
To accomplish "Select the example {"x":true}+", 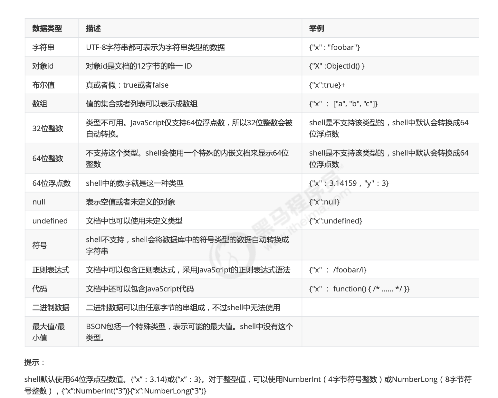I will click(x=327, y=85).
